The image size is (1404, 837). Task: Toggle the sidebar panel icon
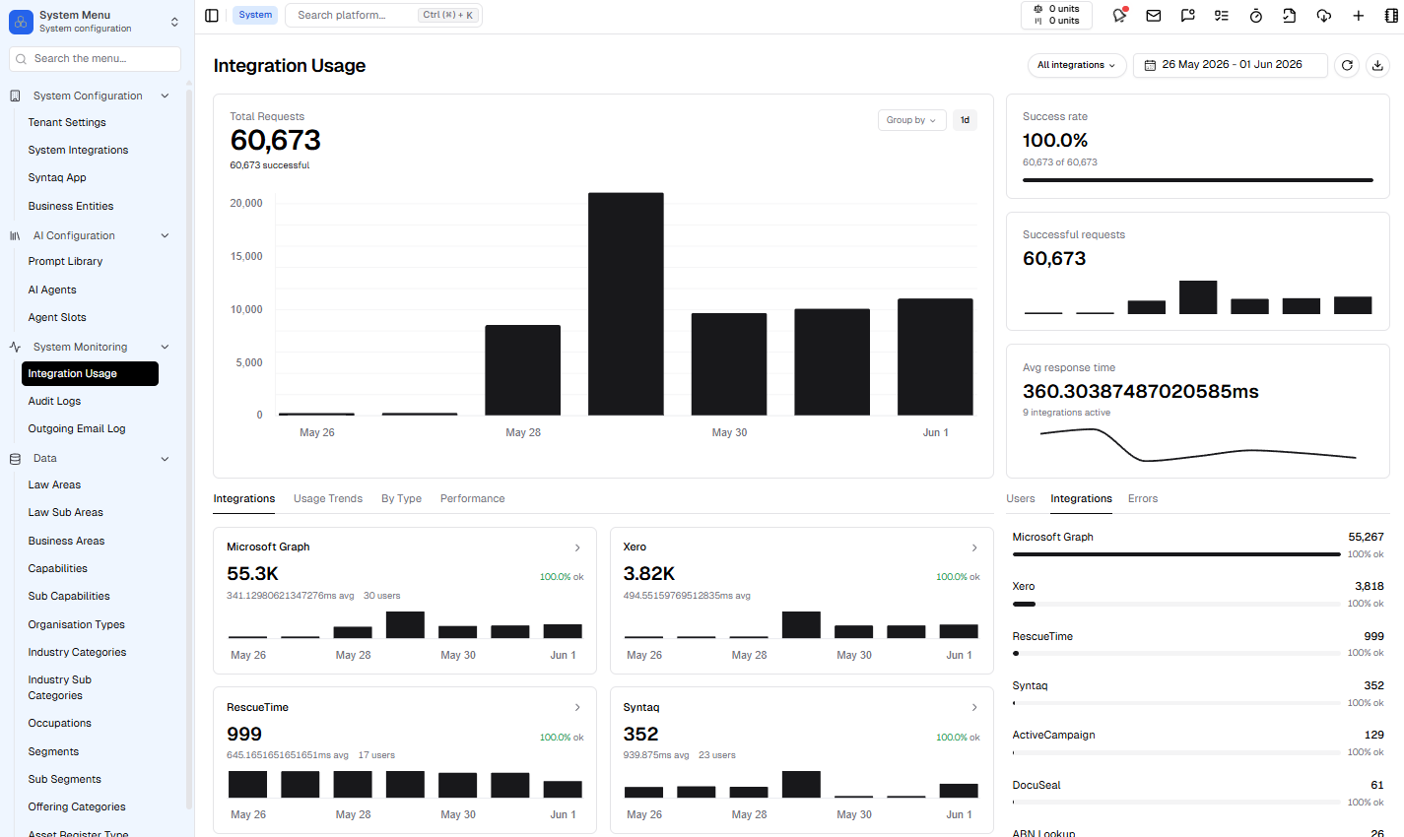[x=212, y=15]
